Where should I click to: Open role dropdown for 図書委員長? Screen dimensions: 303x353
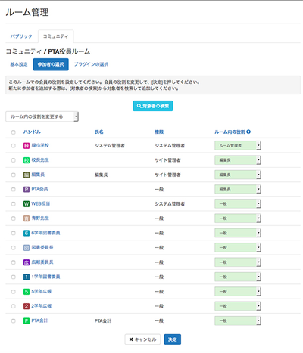click(x=238, y=247)
